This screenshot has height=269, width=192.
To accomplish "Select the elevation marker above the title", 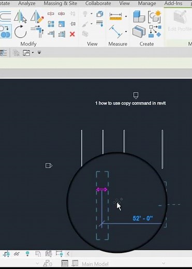I will point(136,95).
